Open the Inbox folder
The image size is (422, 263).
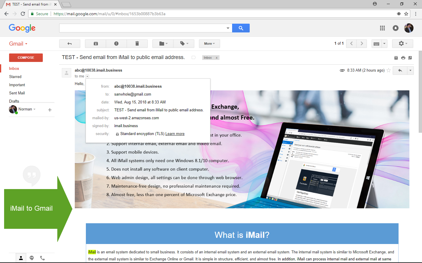point(14,68)
